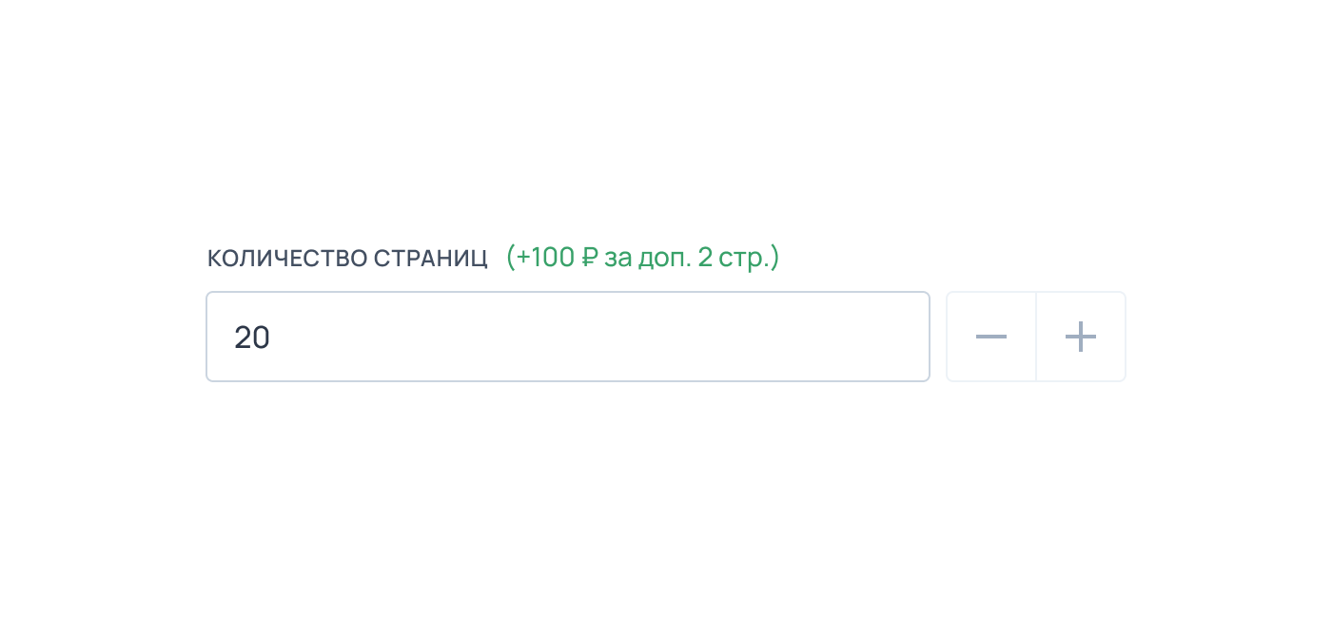The width and height of the screenshot is (1332, 618).
Task: Place cursor in 'Количество страниц' input box
Action: (x=568, y=337)
